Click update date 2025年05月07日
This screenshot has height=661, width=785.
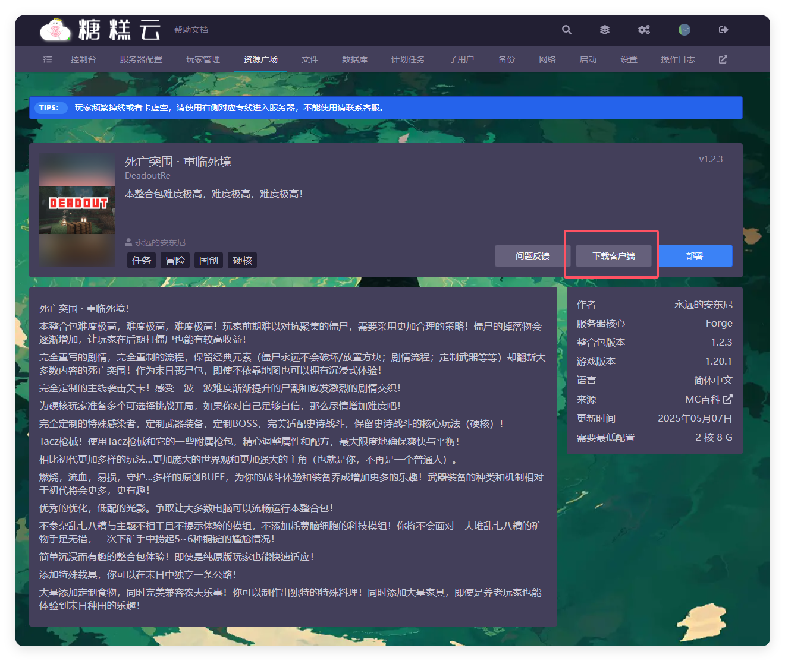[x=695, y=418]
